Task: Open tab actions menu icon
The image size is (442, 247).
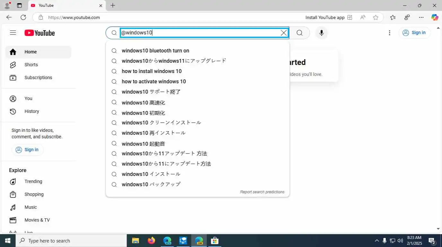Action: [19, 5]
